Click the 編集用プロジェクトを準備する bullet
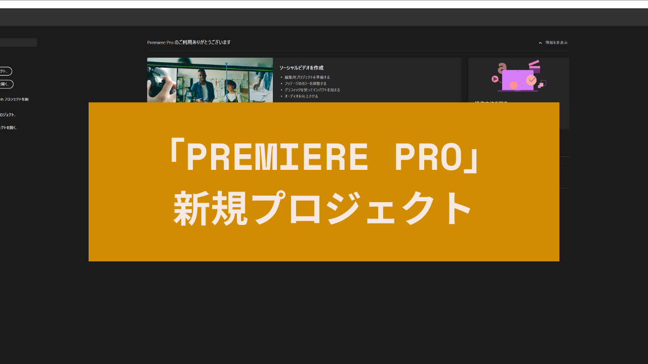 pos(307,77)
